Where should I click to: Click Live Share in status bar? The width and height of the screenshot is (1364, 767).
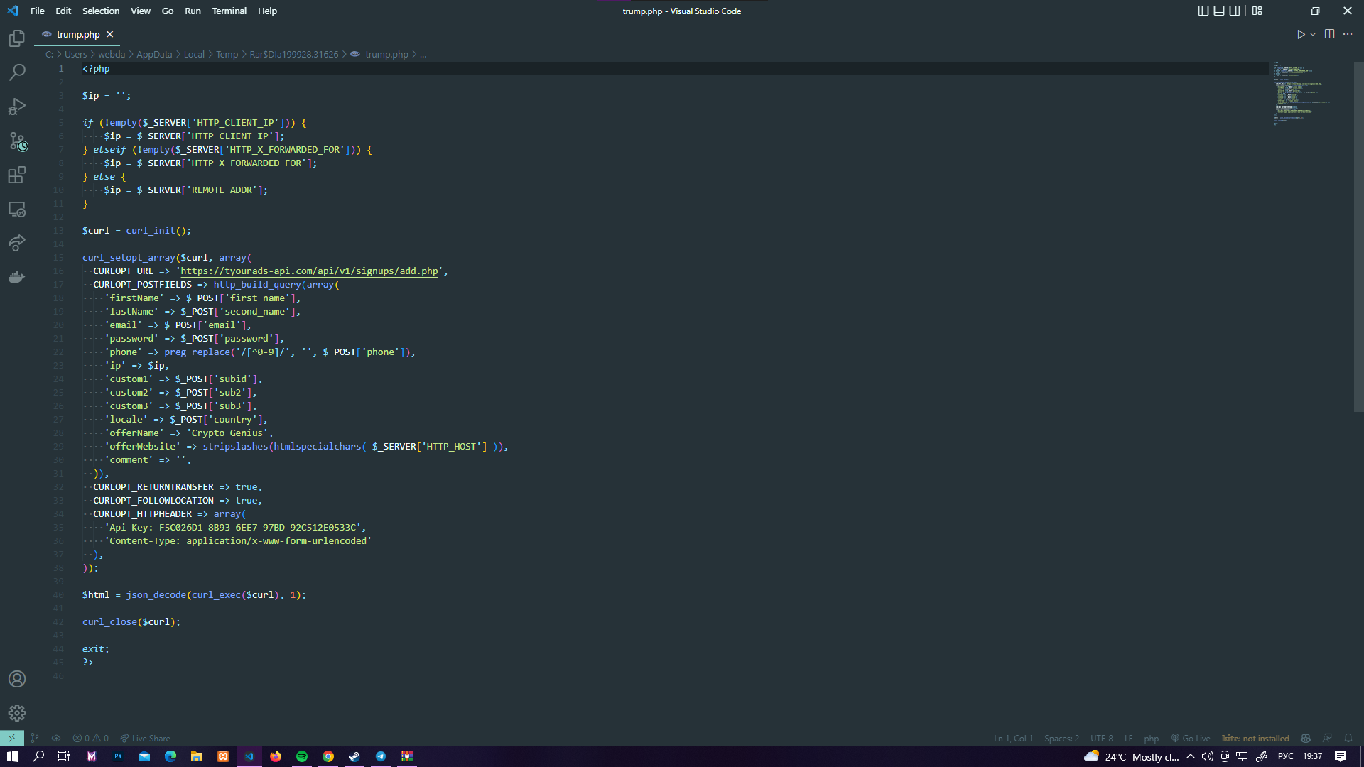coord(146,738)
